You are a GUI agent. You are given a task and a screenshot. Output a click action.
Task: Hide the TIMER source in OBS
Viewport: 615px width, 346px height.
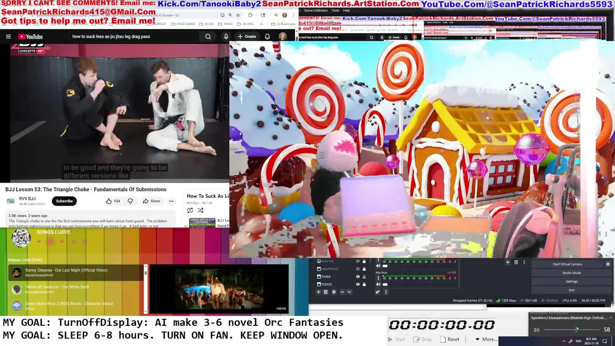[x=358, y=277]
